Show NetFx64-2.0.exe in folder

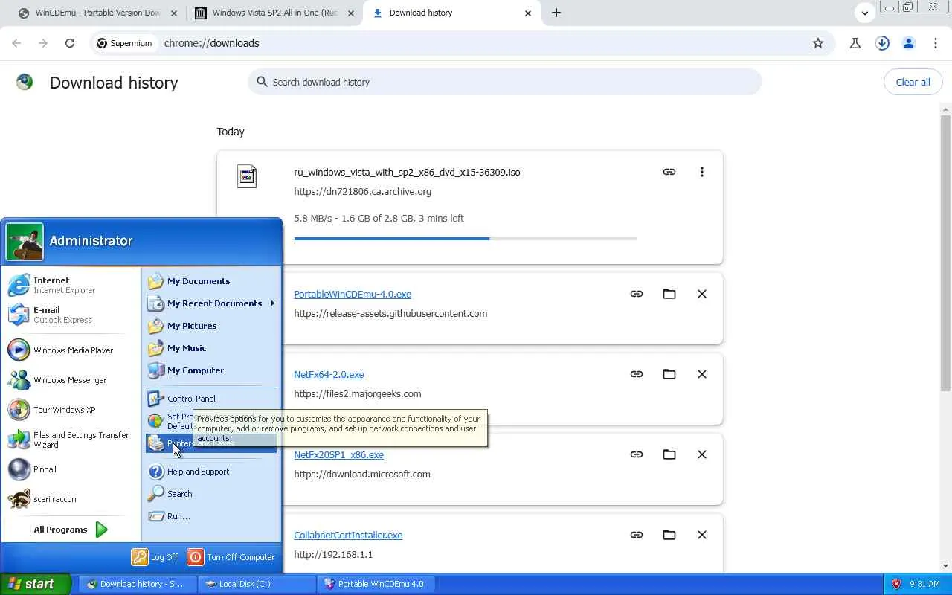[x=669, y=374]
